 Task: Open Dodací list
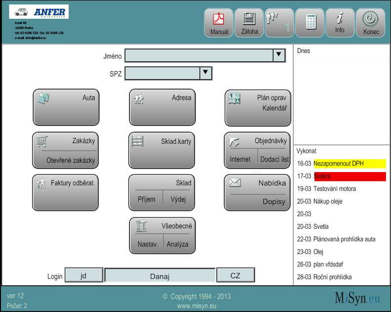(x=274, y=159)
